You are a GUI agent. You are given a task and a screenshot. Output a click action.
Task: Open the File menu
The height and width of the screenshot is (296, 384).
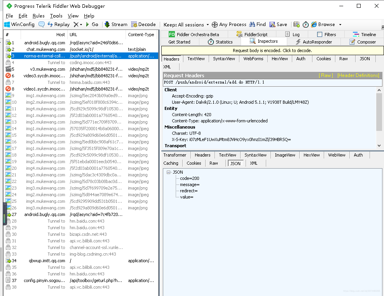[x=9, y=16]
